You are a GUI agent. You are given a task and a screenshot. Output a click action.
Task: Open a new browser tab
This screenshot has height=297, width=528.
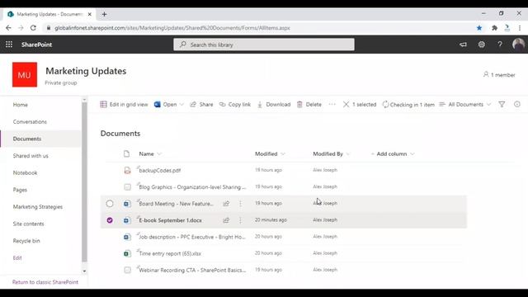tap(105, 14)
